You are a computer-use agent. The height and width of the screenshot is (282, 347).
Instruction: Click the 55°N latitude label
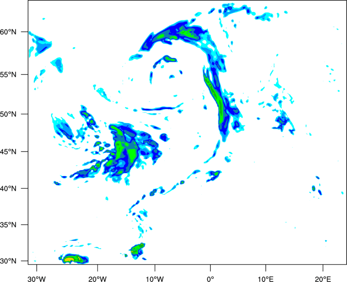click(x=8, y=74)
